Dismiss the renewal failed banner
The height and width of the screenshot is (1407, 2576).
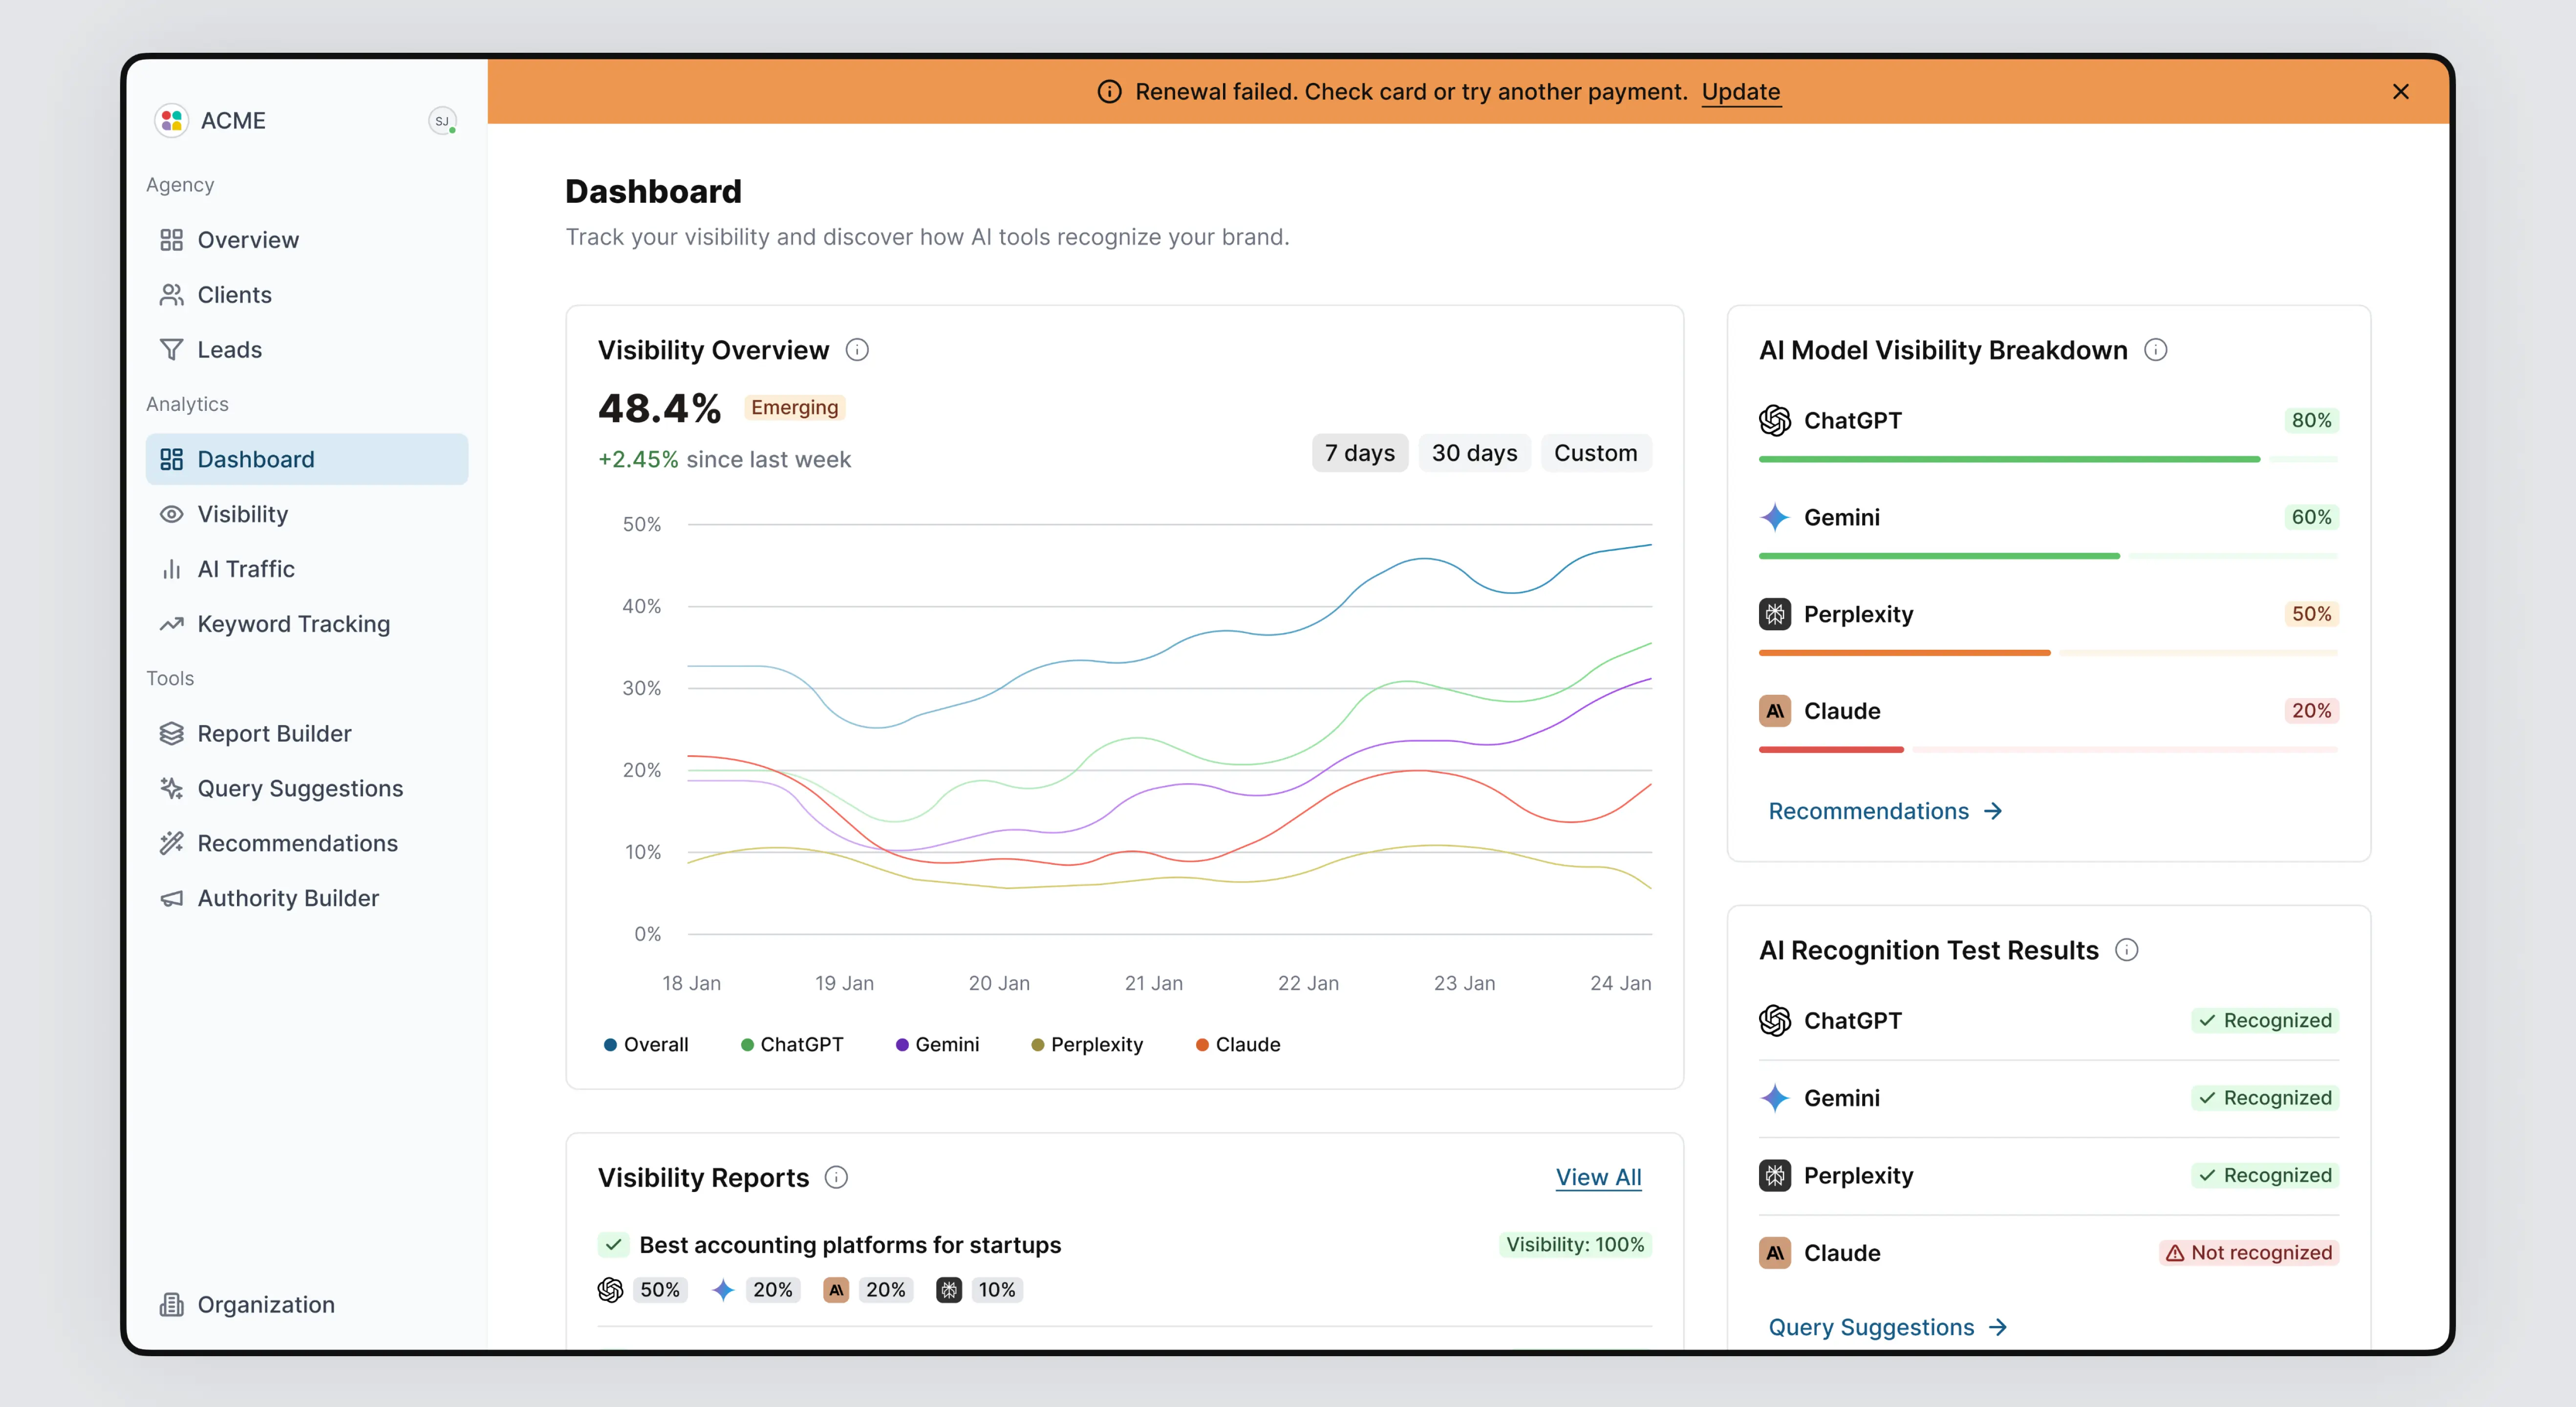click(x=2400, y=92)
